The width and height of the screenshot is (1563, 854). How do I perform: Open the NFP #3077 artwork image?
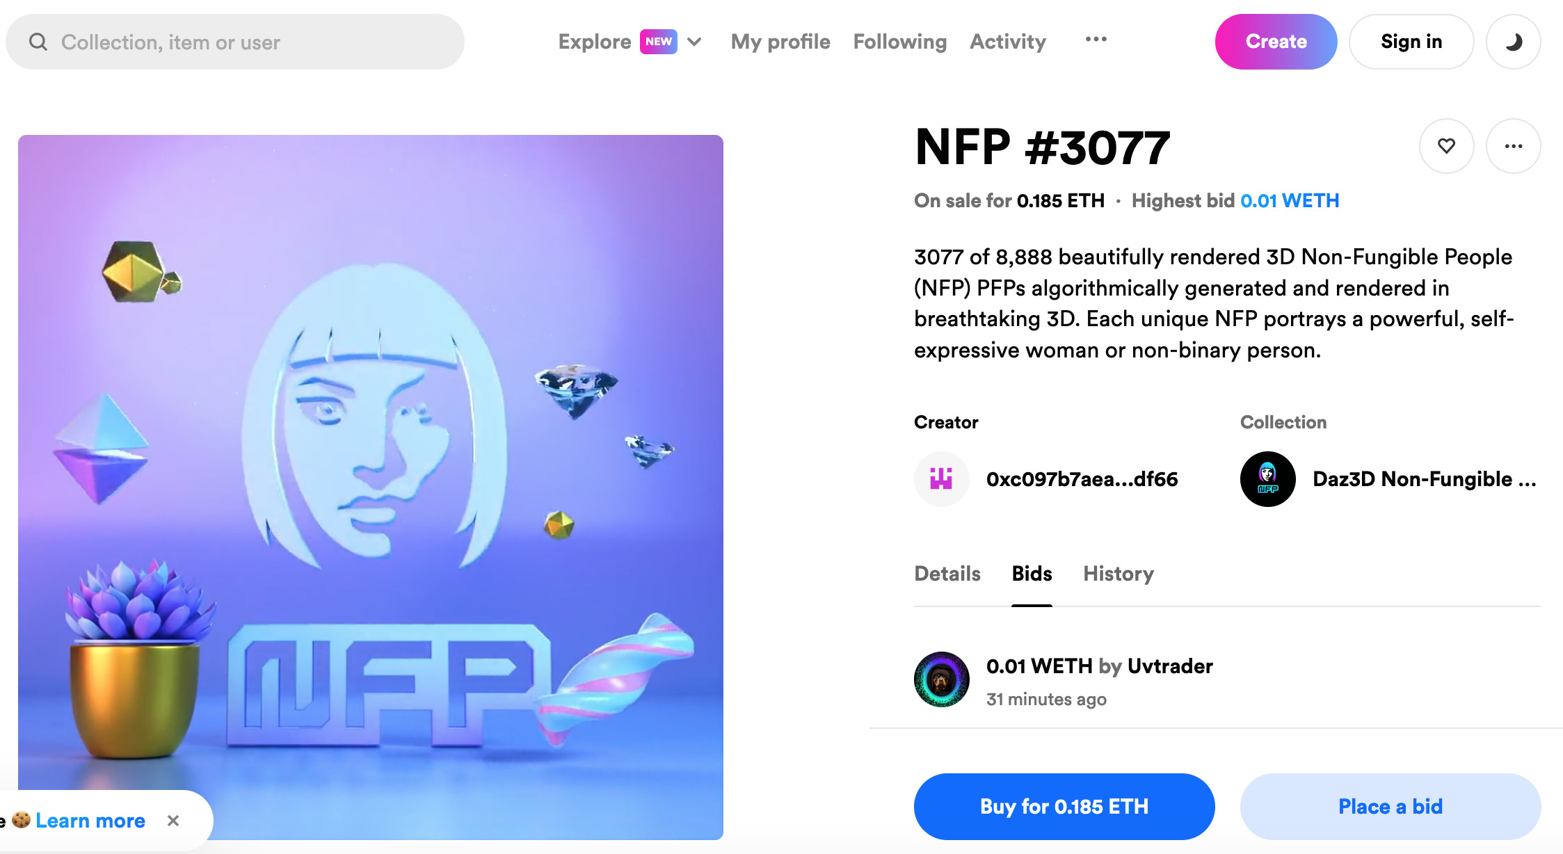tap(371, 487)
